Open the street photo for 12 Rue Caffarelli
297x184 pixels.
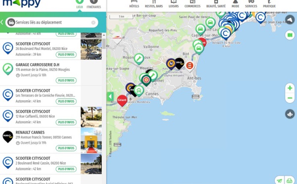click(x=91, y=117)
